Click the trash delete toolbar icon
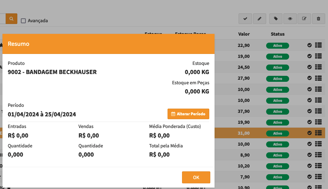 pyautogui.click(x=318, y=19)
